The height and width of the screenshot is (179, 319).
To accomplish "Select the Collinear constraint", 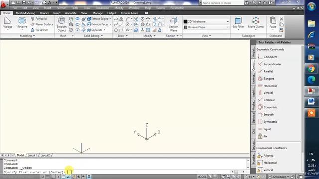I will (x=266, y=100).
